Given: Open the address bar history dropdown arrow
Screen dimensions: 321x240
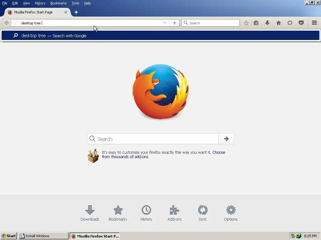Looking at the screenshot, I should [165, 23].
